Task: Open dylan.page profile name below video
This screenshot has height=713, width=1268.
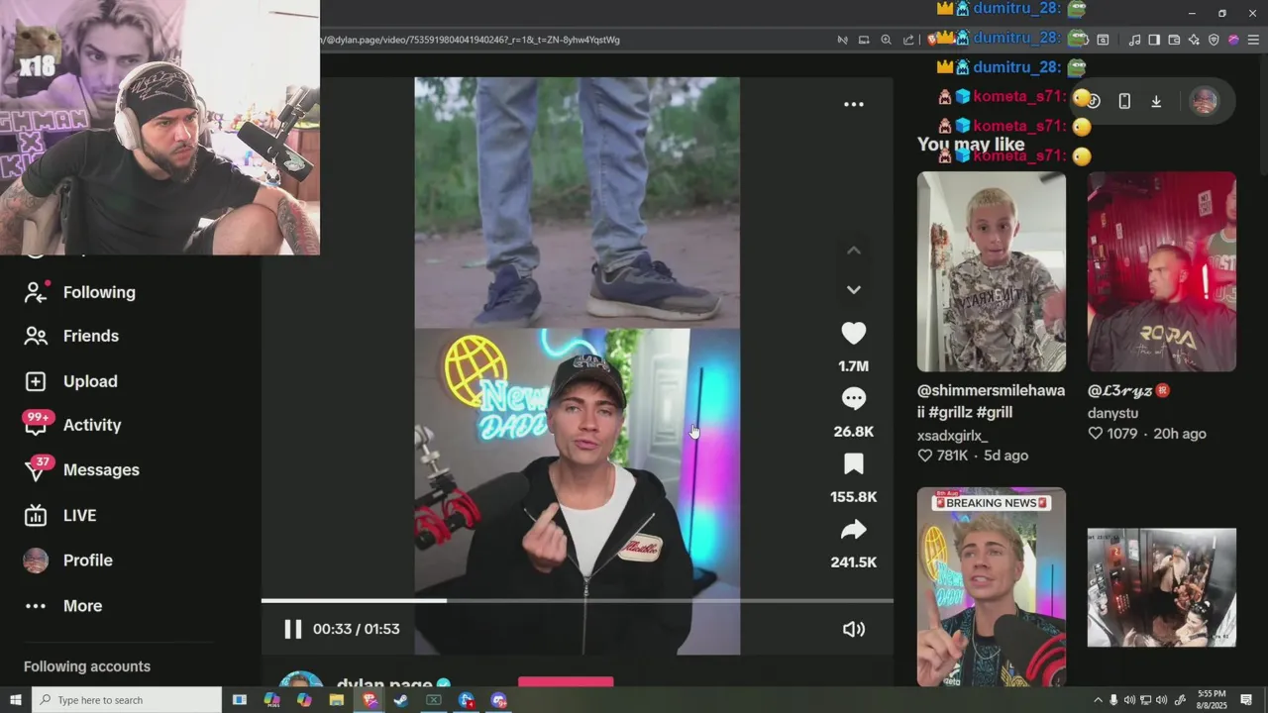Action: [384, 683]
